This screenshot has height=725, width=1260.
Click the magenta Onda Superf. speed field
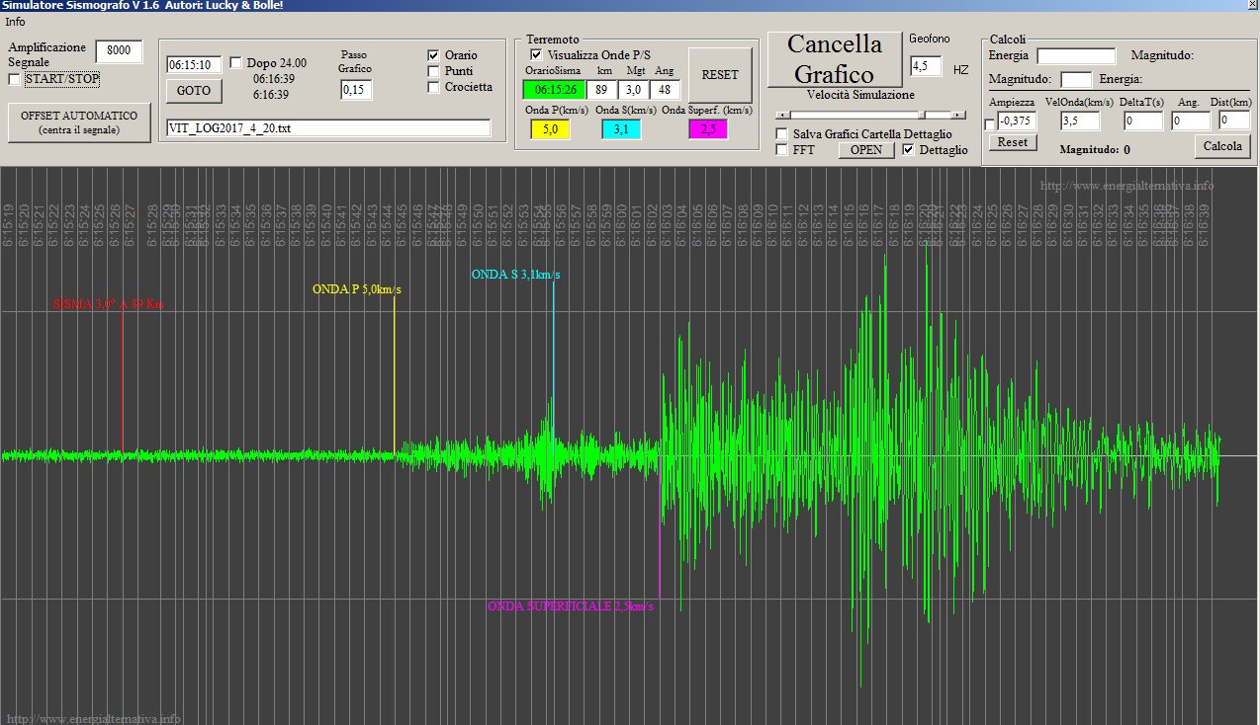point(708,129)
